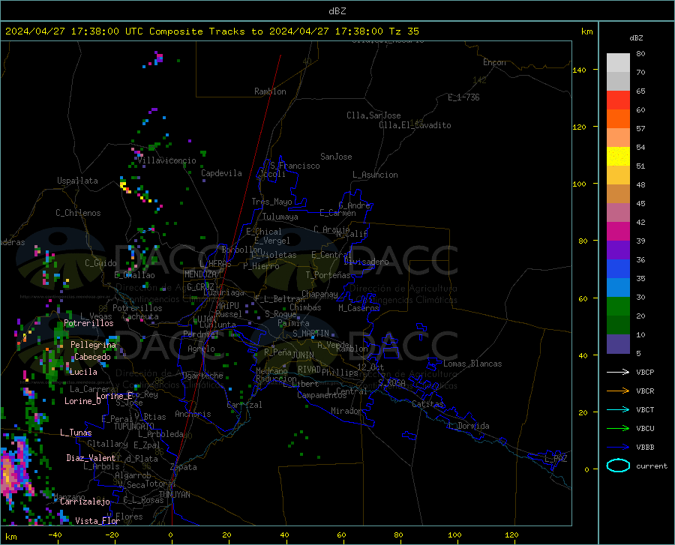
Task: Select the light gray 80 dBZ color swatch
Action: [x=618, y=62]
